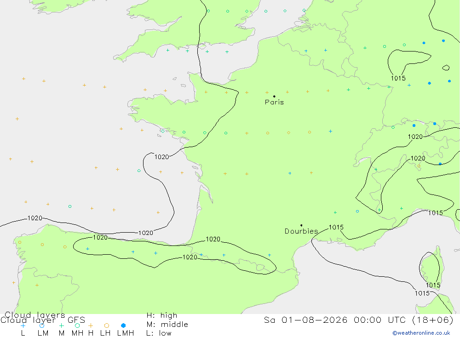Click the 1015 isobar label on Corsica

[x=433, y=286]
